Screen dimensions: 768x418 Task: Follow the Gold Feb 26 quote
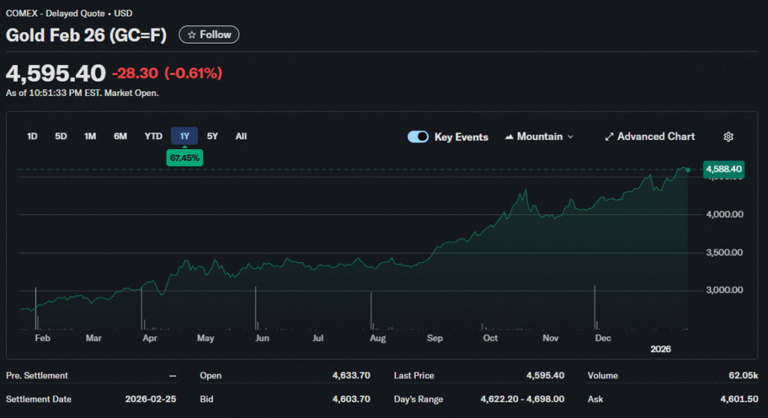coord(208,34)
